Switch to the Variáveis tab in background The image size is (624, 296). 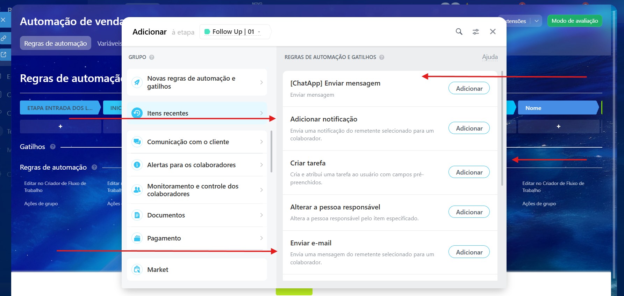point(109,43)
